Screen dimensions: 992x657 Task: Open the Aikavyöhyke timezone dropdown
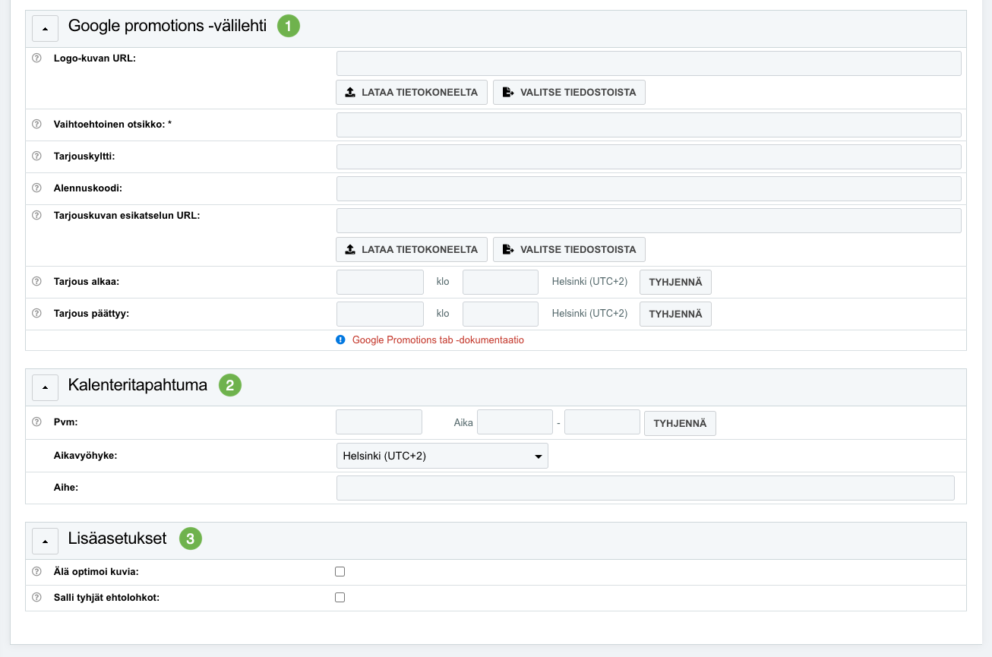441,456
